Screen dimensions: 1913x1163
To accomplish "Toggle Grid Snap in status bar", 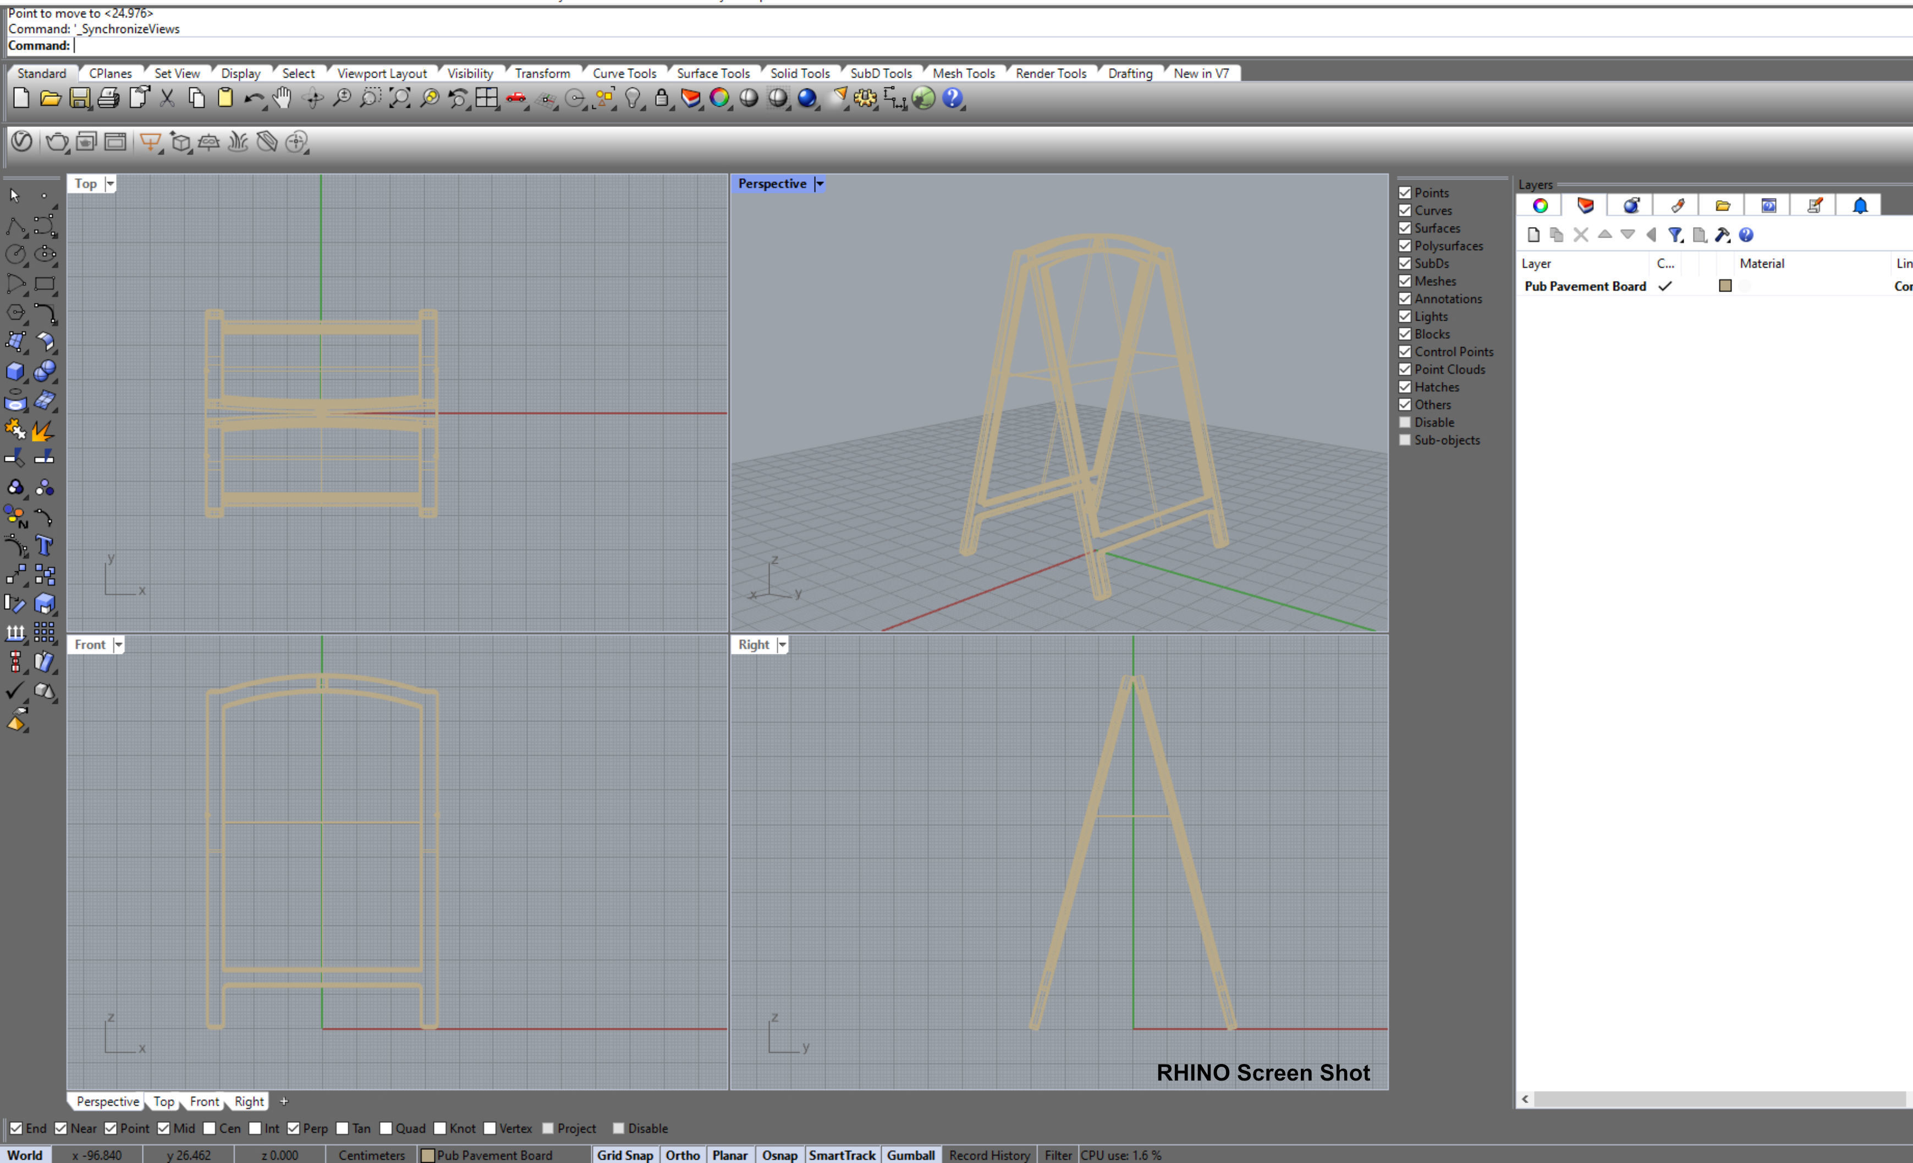I will (624, 1155).
